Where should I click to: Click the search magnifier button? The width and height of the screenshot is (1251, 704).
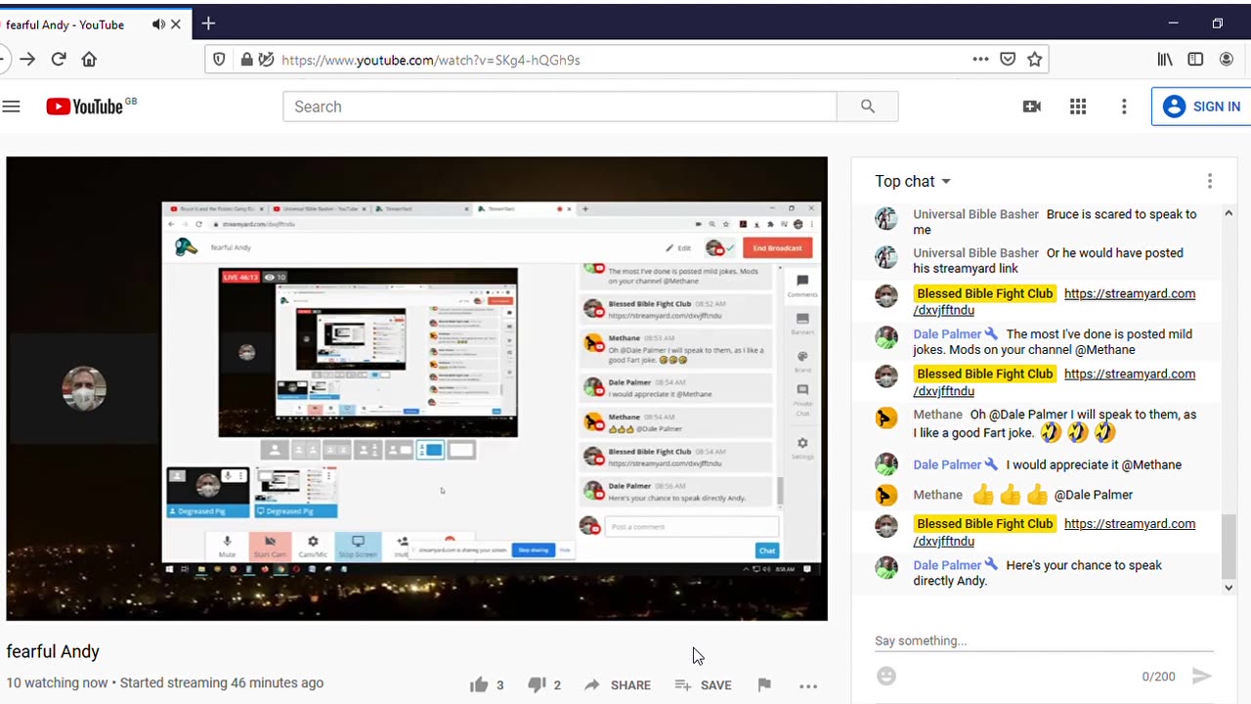(x=867, y=107)
